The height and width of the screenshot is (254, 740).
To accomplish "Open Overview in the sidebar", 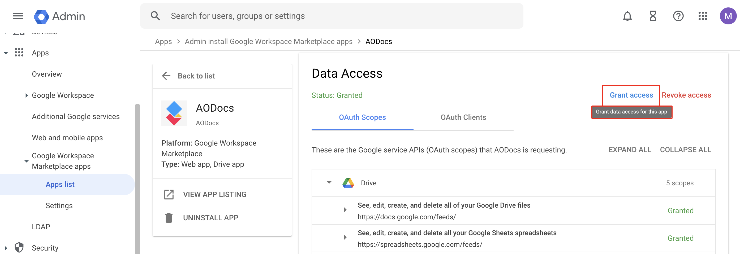I will [47, 74].
